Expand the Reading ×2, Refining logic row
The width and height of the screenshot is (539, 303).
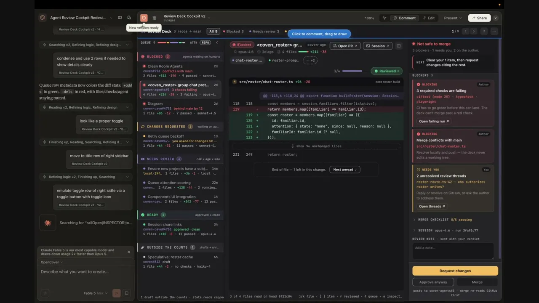point(86,107)
